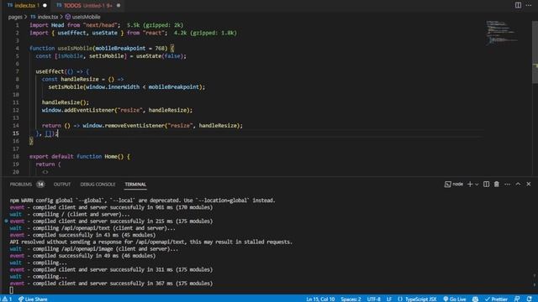
Task: Open the Debug Console panel tab
Action: [x=98, y=185]
